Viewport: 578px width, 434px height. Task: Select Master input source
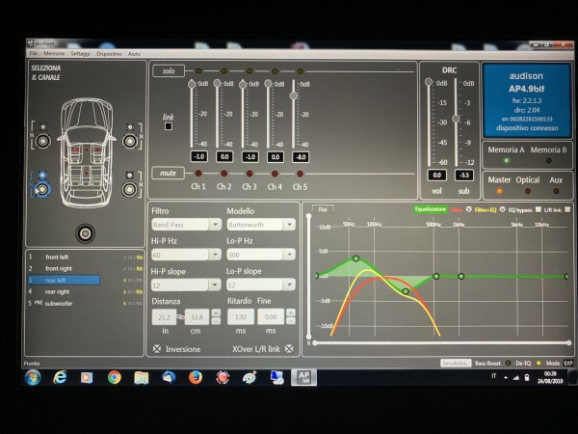tap(499, 191)
